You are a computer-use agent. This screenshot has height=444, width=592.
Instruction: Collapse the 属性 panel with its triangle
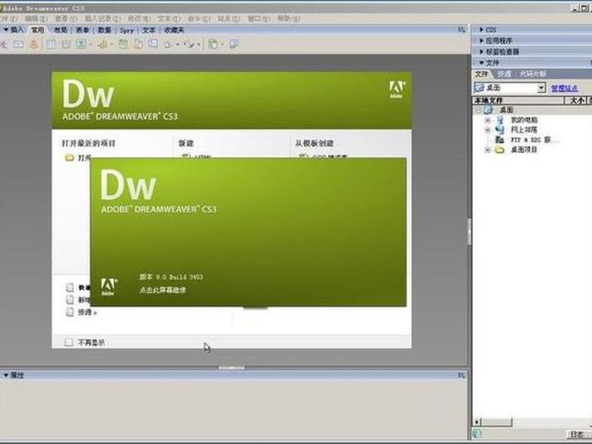point(6,375)
